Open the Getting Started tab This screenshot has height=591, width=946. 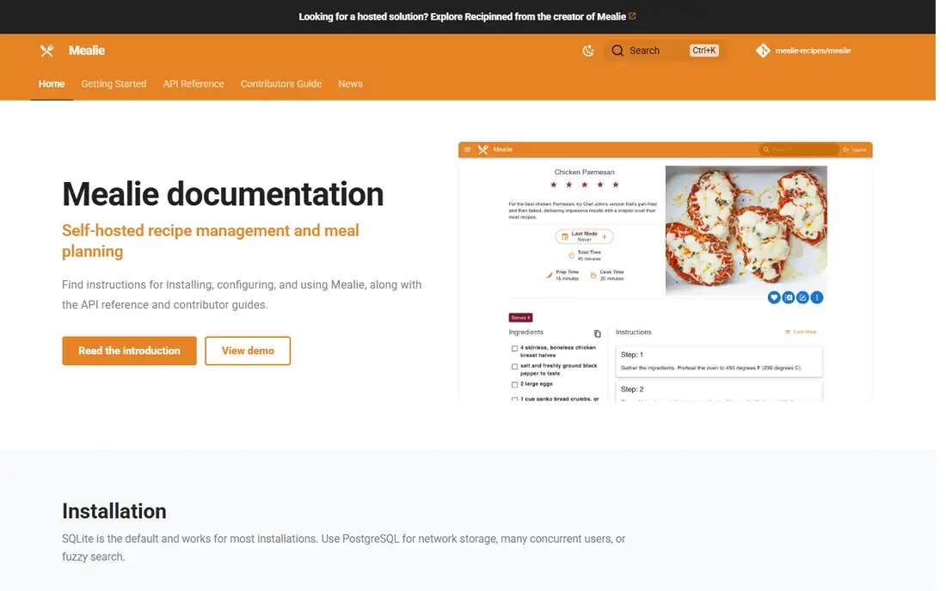point(114,83)
